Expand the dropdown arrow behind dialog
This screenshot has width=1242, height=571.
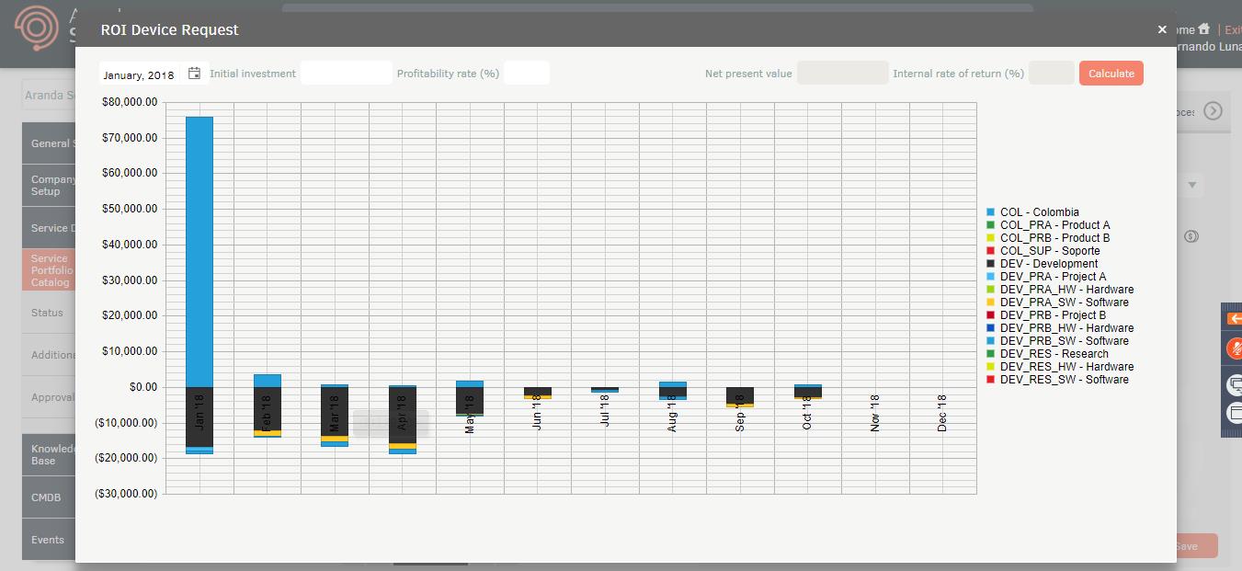(1192, 186)
